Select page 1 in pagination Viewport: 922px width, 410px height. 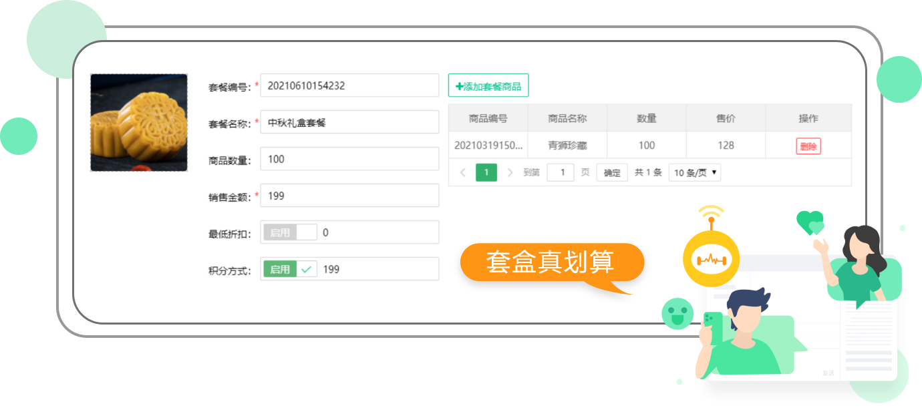(486, 172)
